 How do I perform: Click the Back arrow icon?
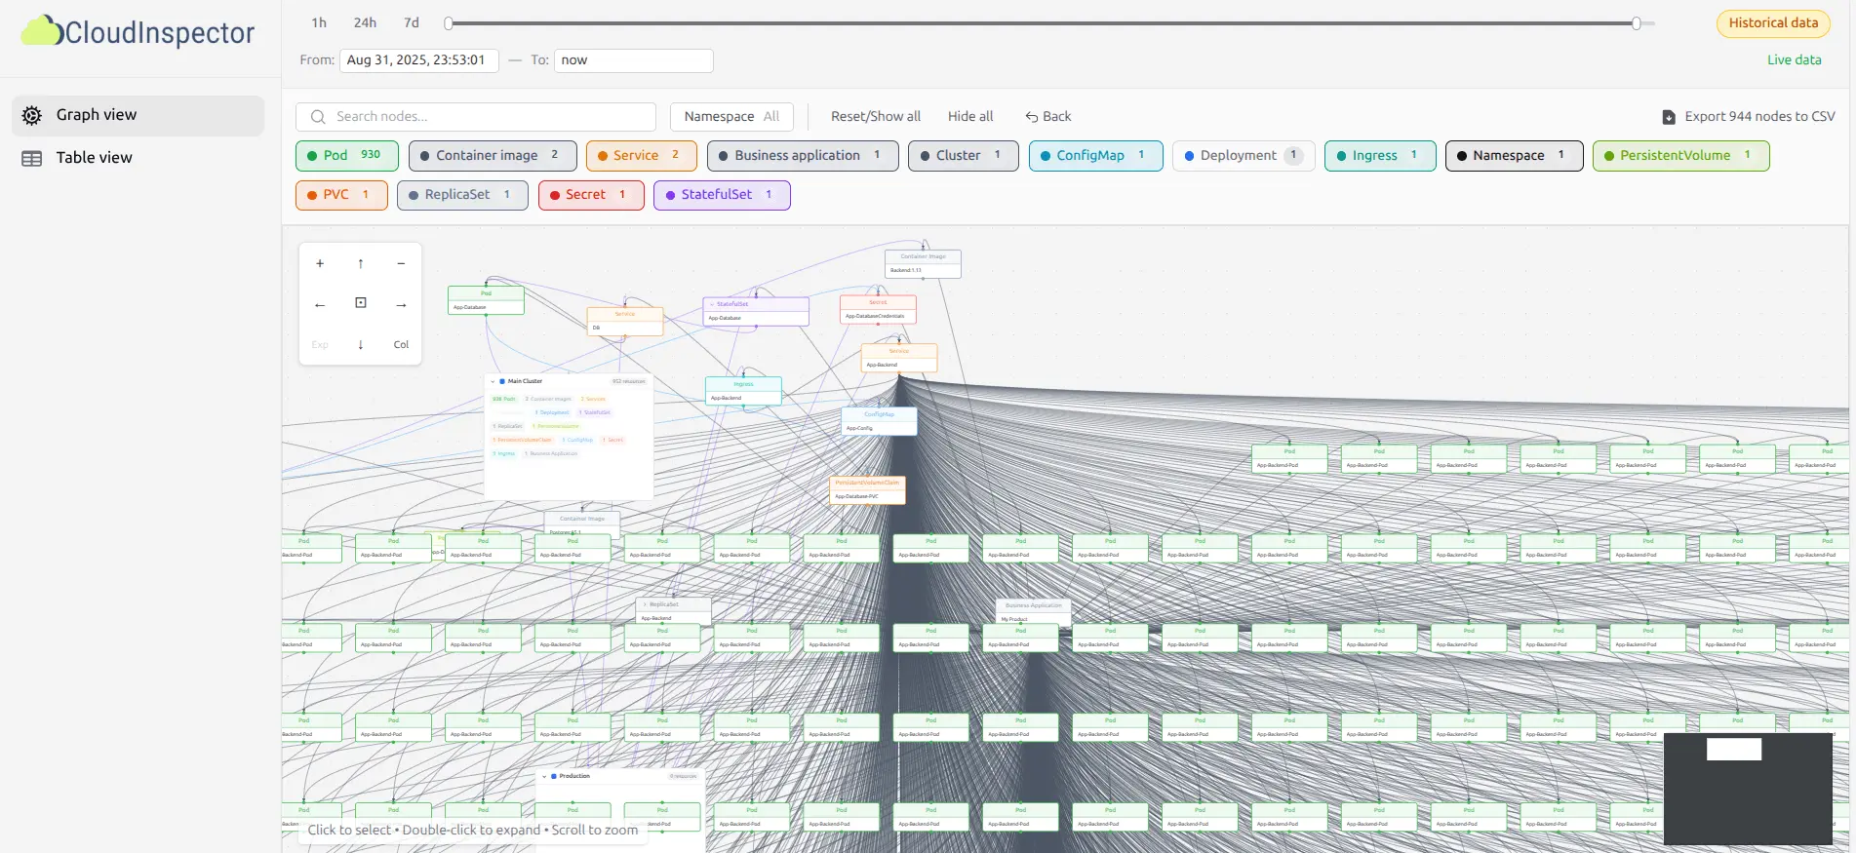[1031, 117]
